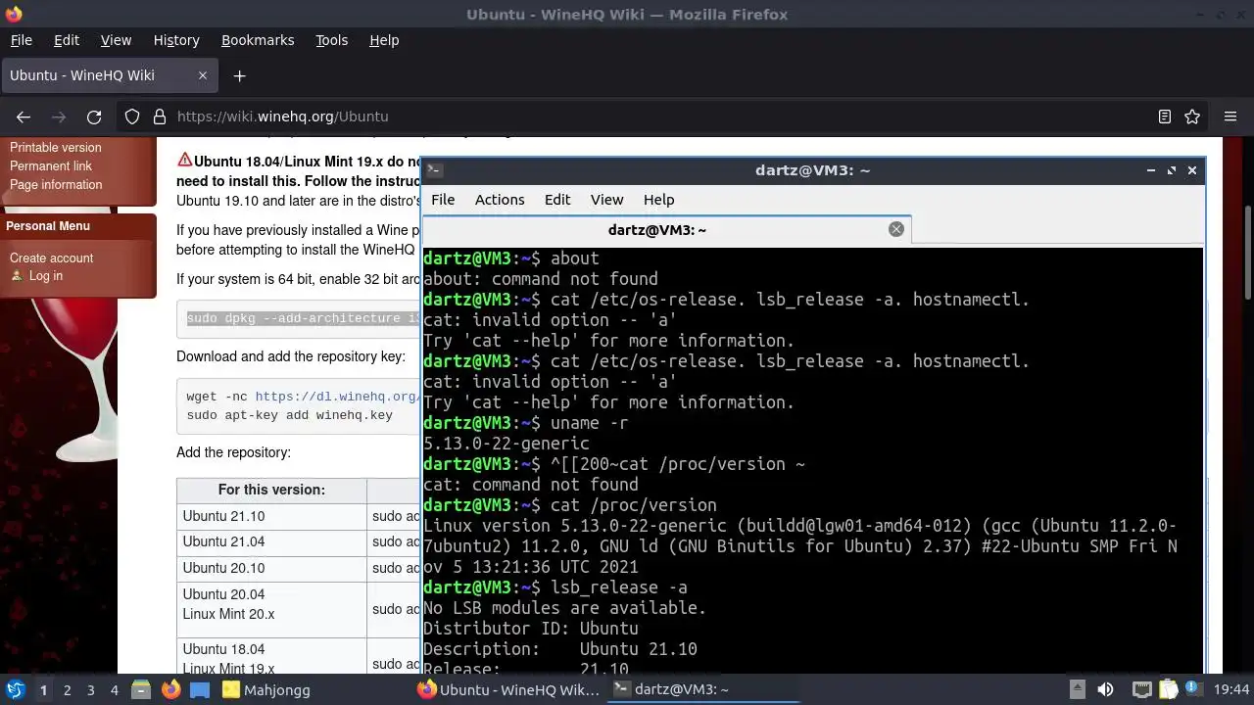Close the Ubuntu - WineHQ Wiki tab
The image size is (1254, 705).
203,75
